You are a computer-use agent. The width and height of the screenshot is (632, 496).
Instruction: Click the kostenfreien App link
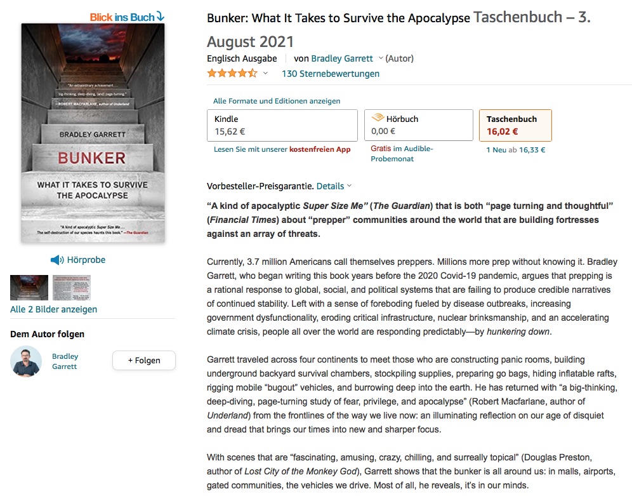[x=320, y=149]
